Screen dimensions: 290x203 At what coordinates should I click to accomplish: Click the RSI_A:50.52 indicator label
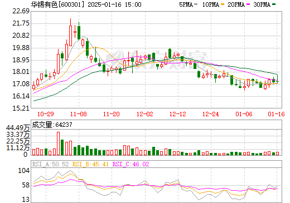[x=51, y=164]
